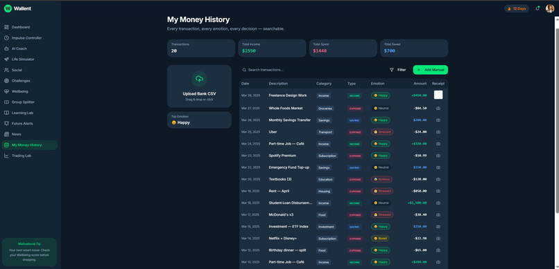This screenshot has width=559, height=269.
Task: Click receipt camera icon for Student Loan Disbursement
Action: coord(438,203)
